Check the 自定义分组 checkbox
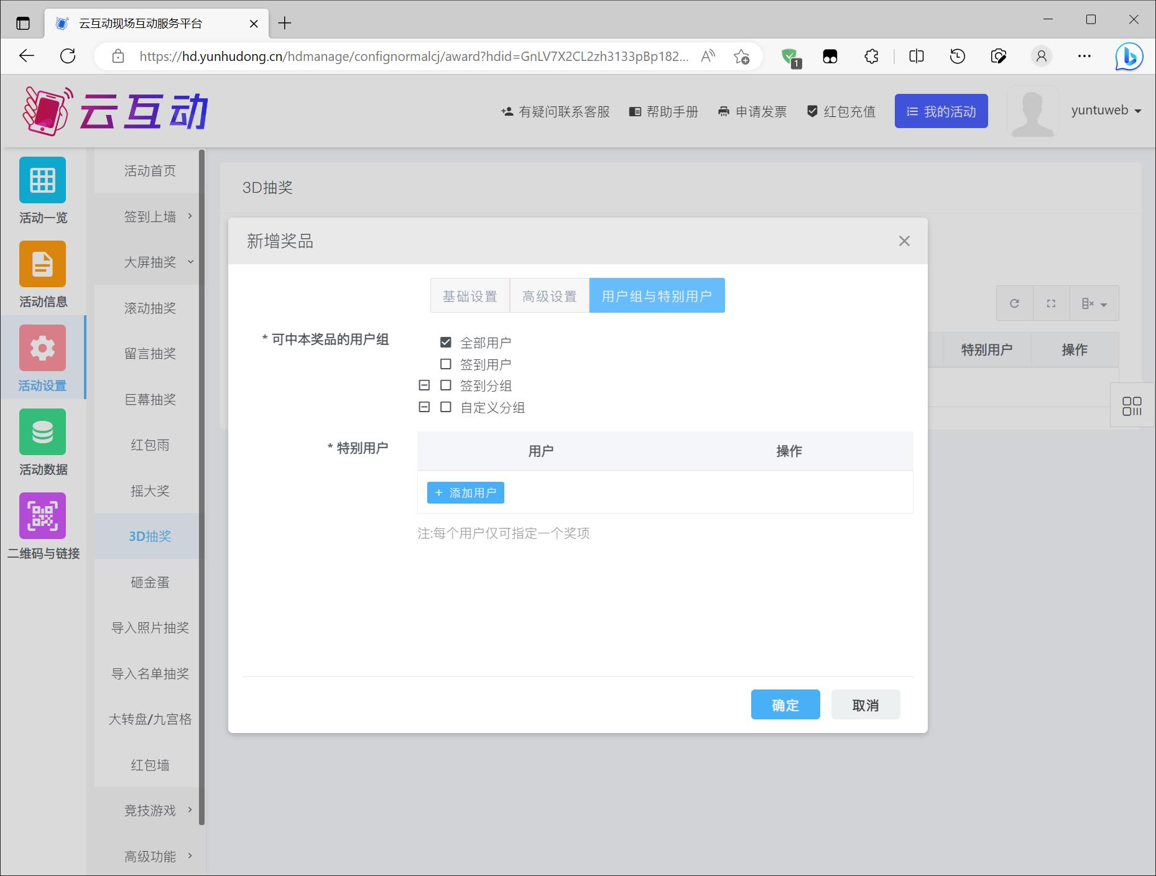The width and height of the screenshot is (1156, 876). (446, 408)
